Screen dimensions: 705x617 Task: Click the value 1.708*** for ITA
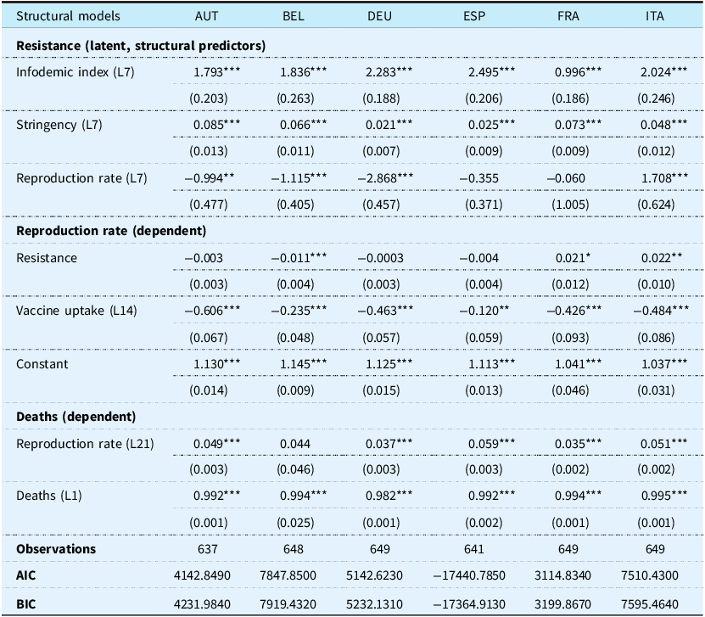[664, 178]
